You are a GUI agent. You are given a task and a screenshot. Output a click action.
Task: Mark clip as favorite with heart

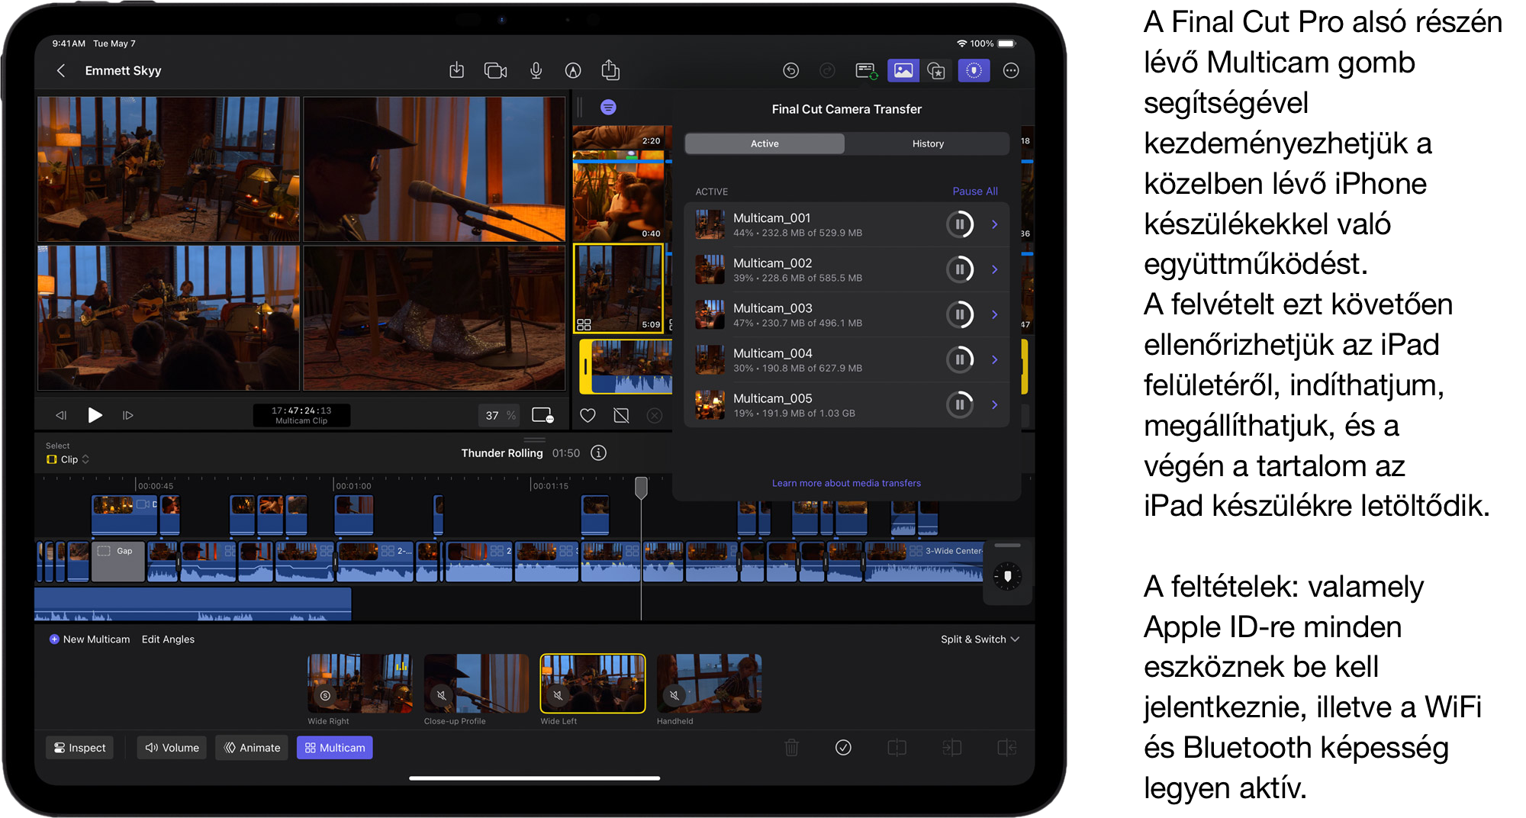pyautogui.click(x=588, y=415)
